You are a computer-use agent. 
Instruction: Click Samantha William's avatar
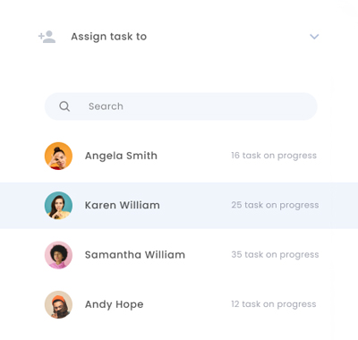click(x=58, y=255)
